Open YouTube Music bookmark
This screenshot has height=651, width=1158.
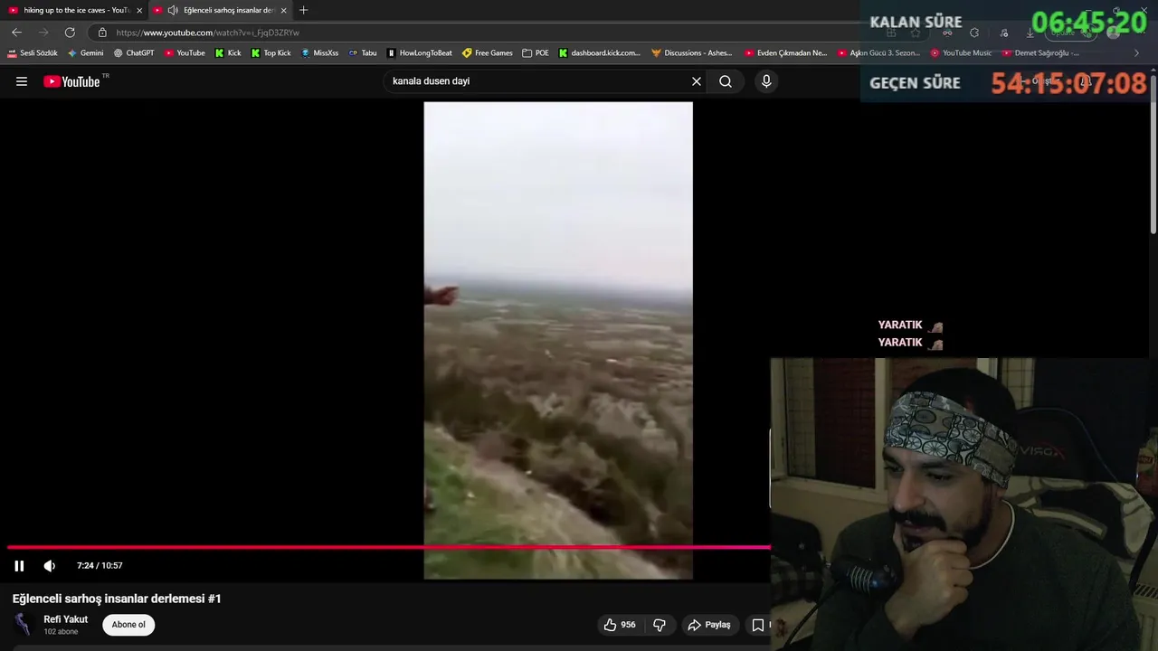click(x=961, y=53)
